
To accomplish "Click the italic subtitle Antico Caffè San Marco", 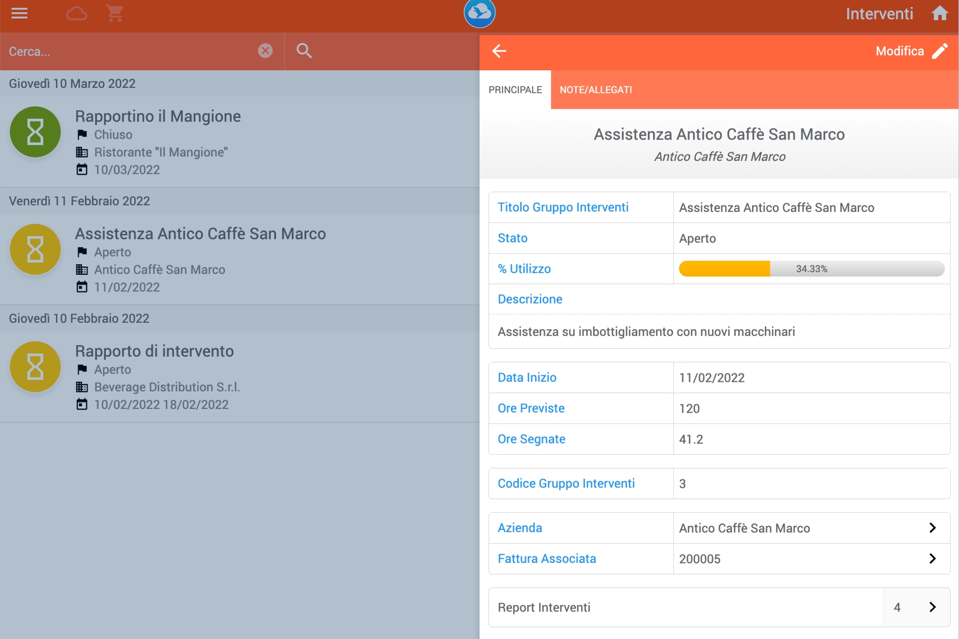I will click(720, 157).
